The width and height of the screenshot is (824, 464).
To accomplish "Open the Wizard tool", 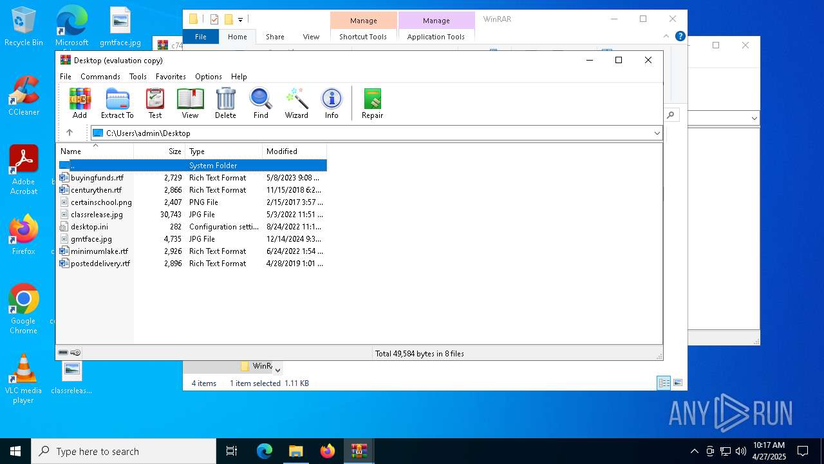I will click(297, 104).
